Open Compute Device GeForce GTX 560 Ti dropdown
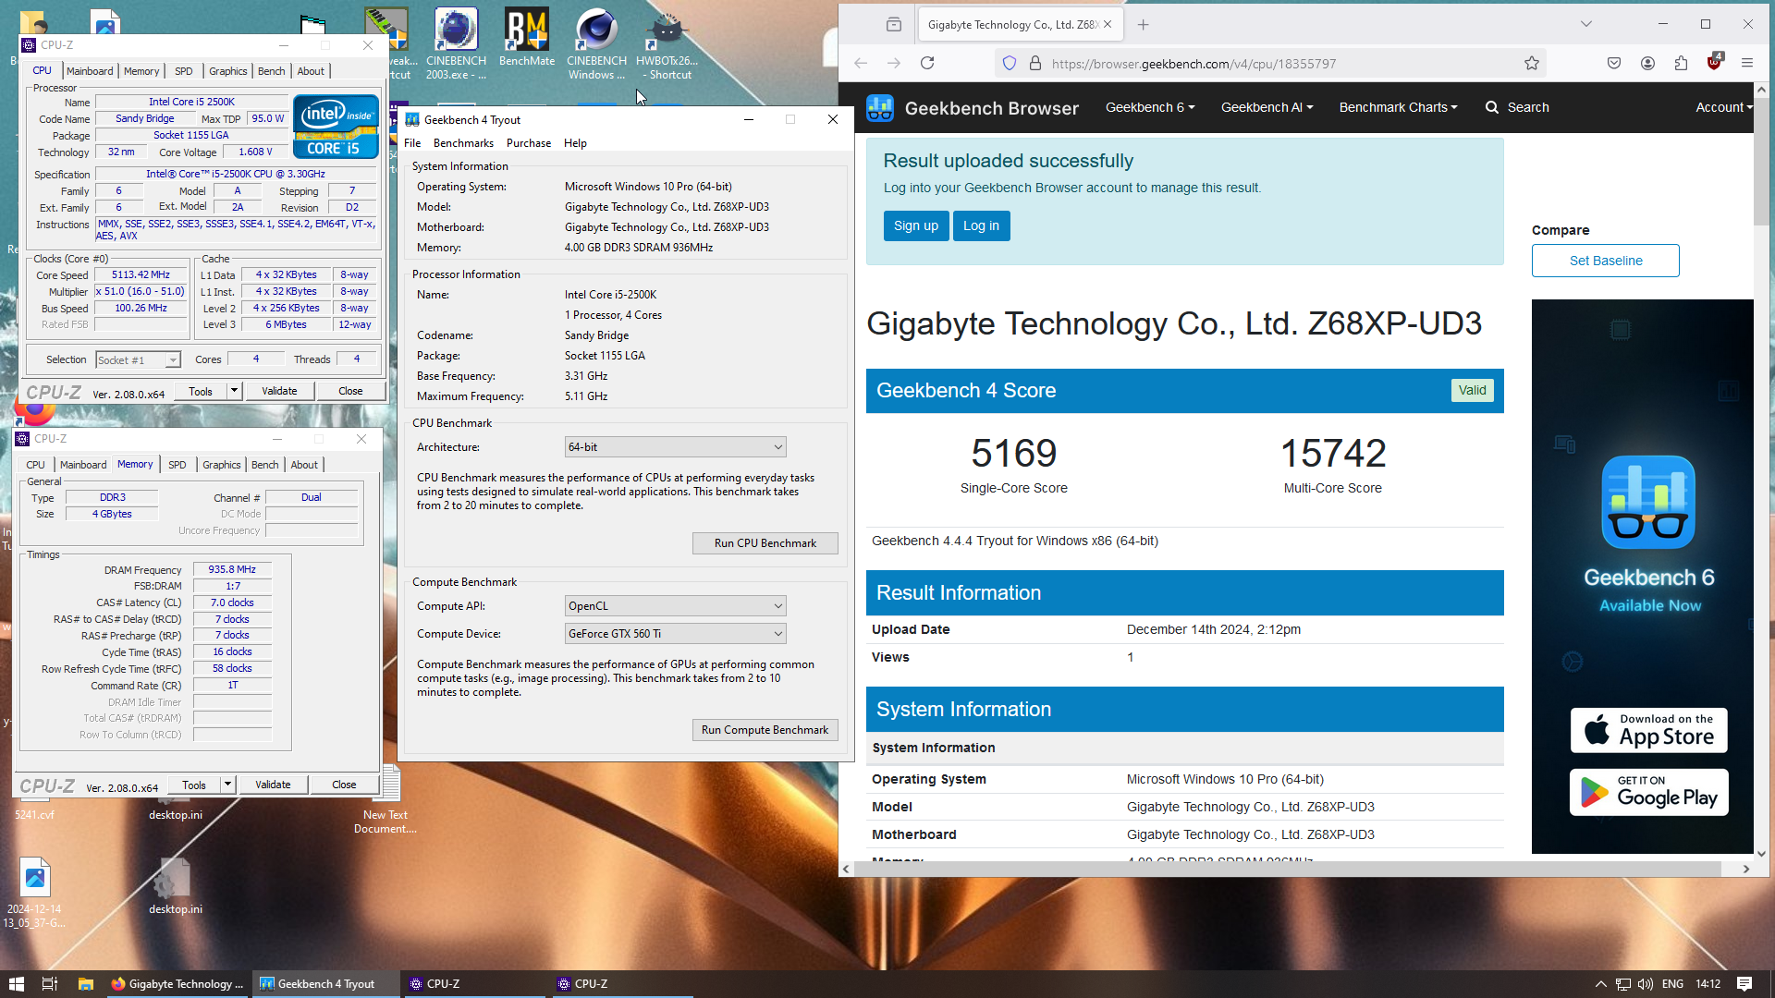1775x998 pixels. (675, 634)
